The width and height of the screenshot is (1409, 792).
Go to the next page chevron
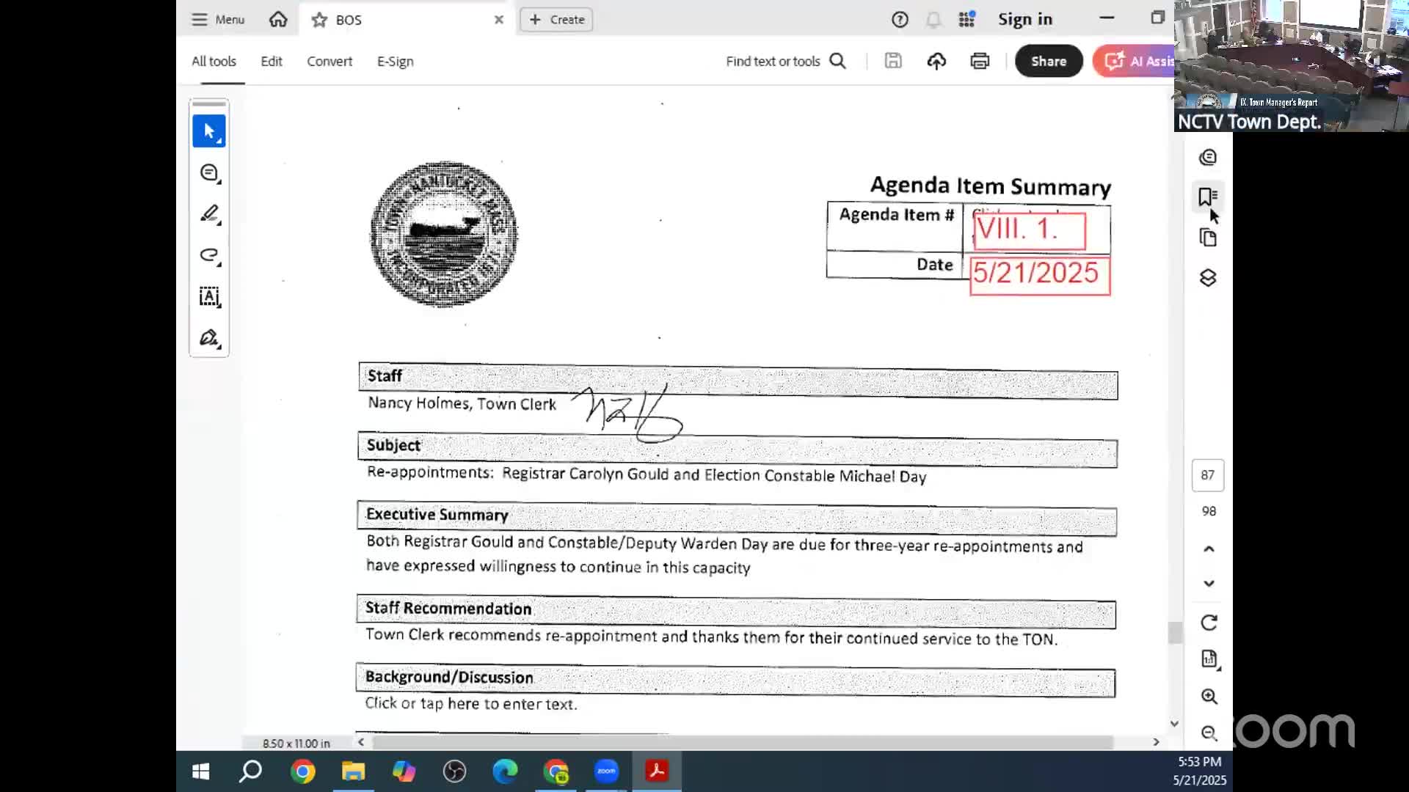(x=1209, y=584)
